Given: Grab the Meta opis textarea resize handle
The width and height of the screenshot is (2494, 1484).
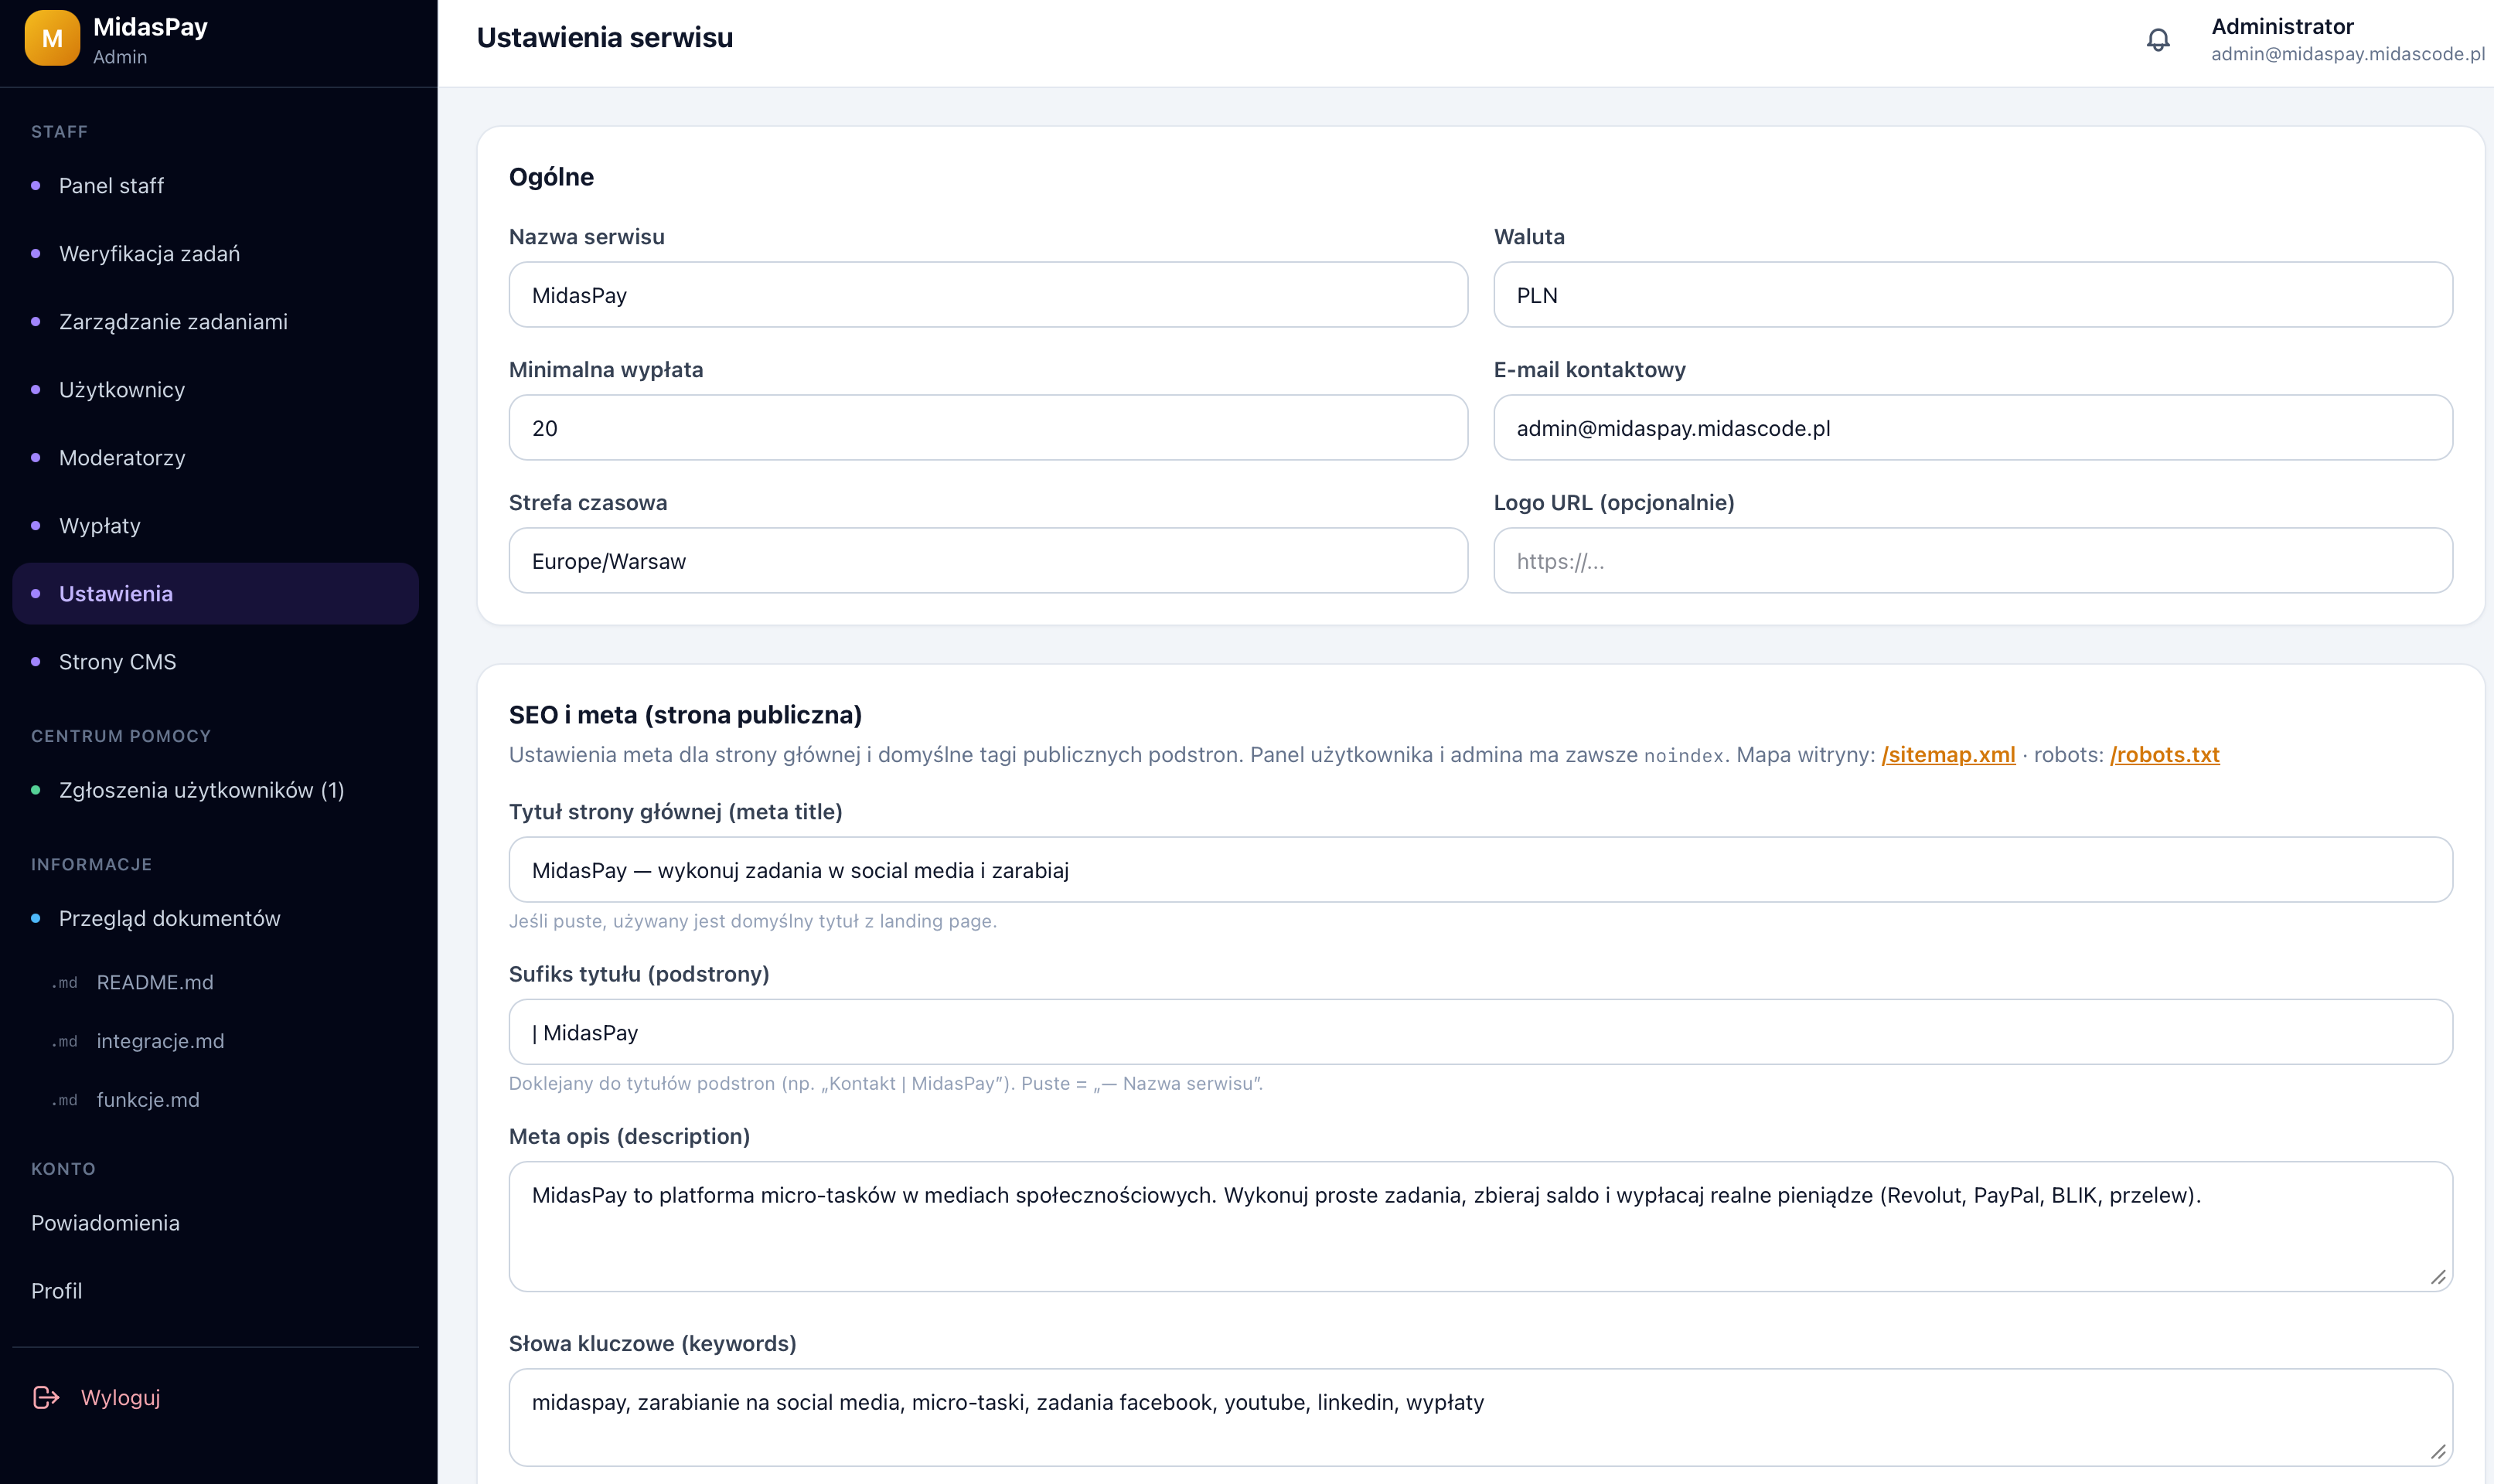Looking at the screenshot, I should click(x=2438, y=1277).
